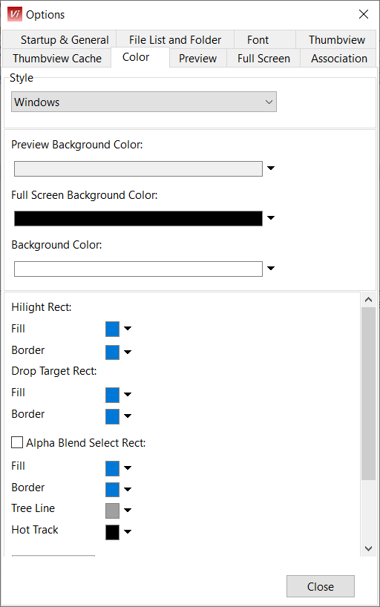
Task: Click the Hilight Rect Border blue swatch
Action: (x=112, y=352)
